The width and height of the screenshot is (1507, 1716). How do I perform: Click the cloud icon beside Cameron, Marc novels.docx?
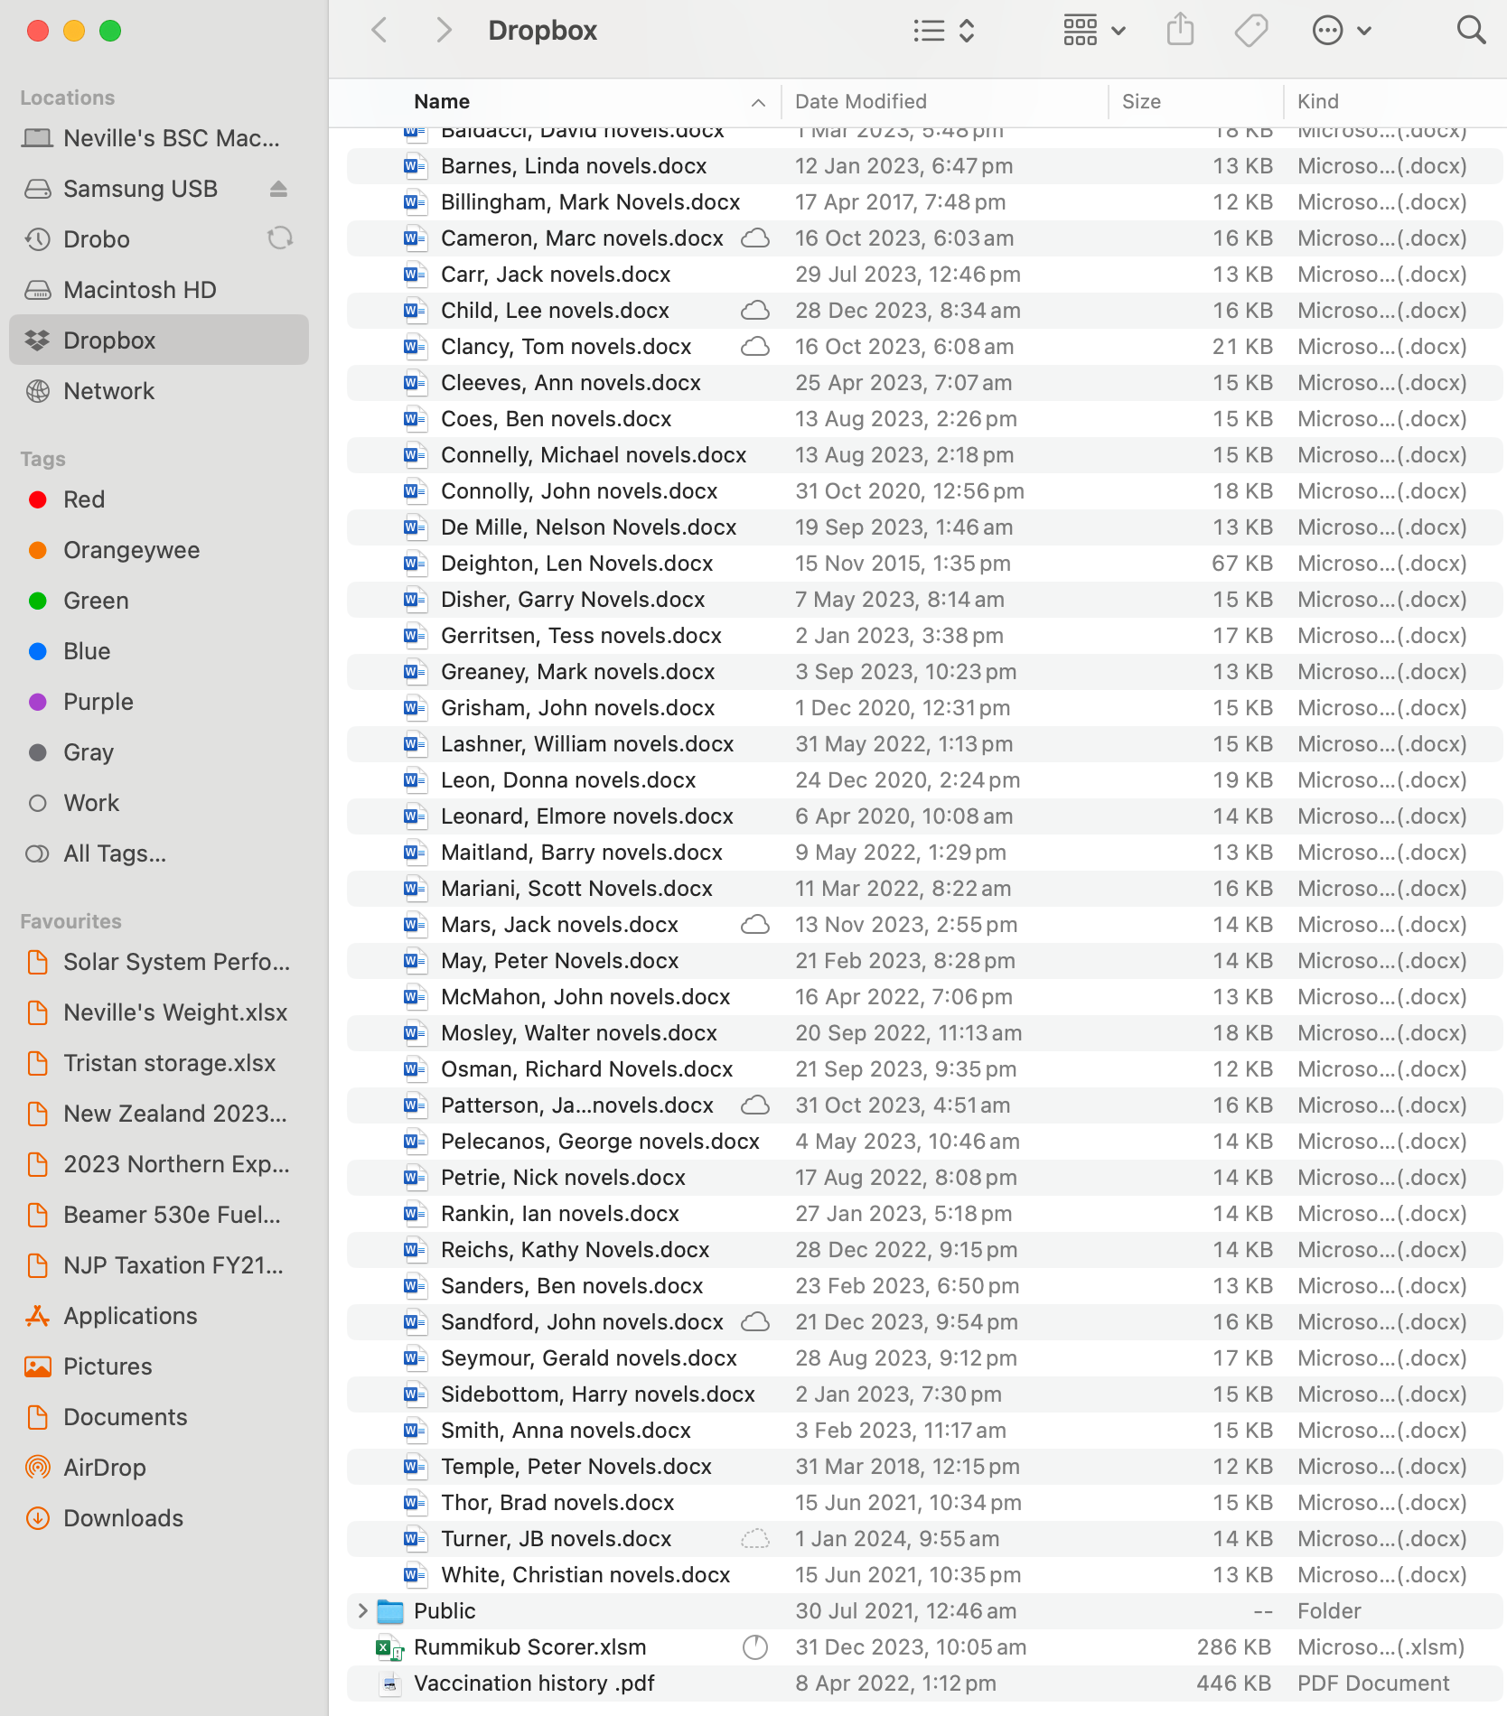(755, 238)
